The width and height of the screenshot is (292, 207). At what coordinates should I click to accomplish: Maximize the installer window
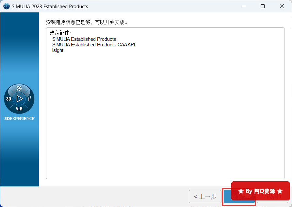(262, 6)
